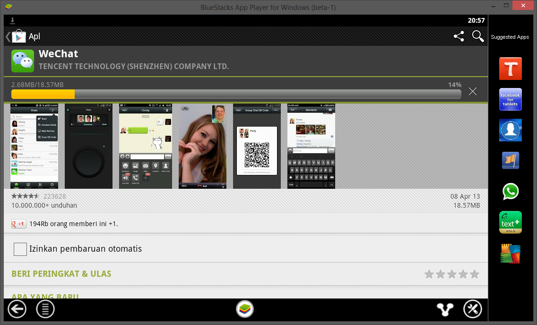Open the video call screenshot thumbnail
Screen dimensions: 537x325
pyautogui.click(x=202, y=146)
